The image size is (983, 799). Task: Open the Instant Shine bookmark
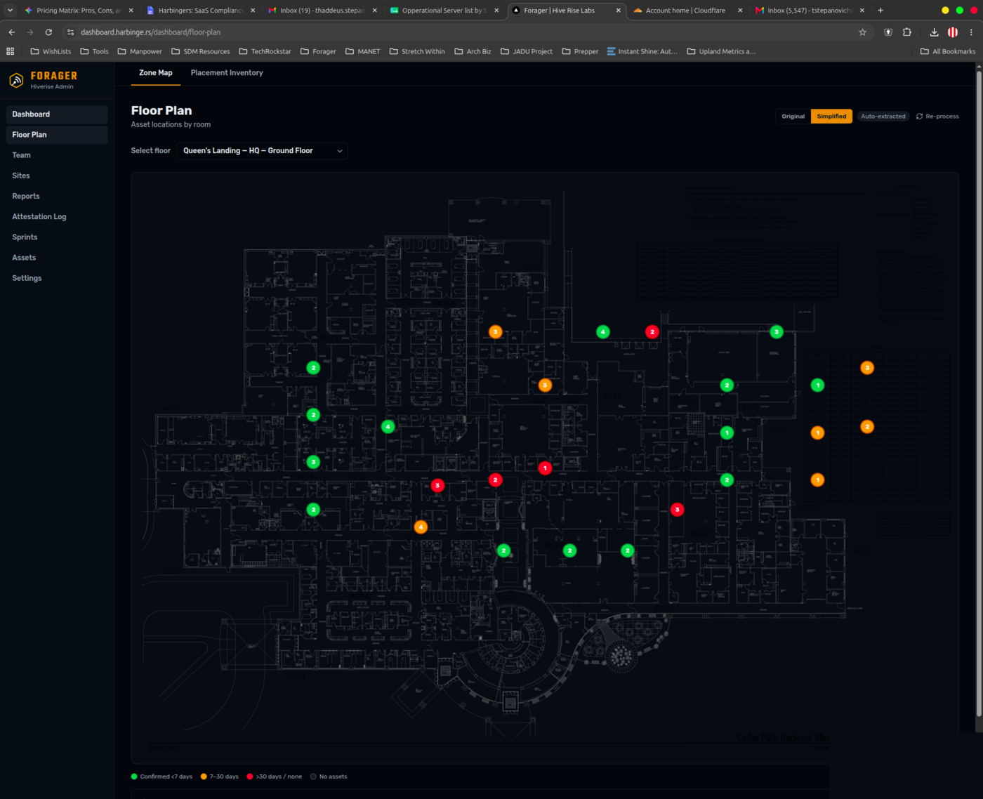click(x=642, y=51)
